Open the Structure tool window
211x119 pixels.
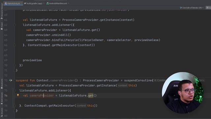click(2, 112)
